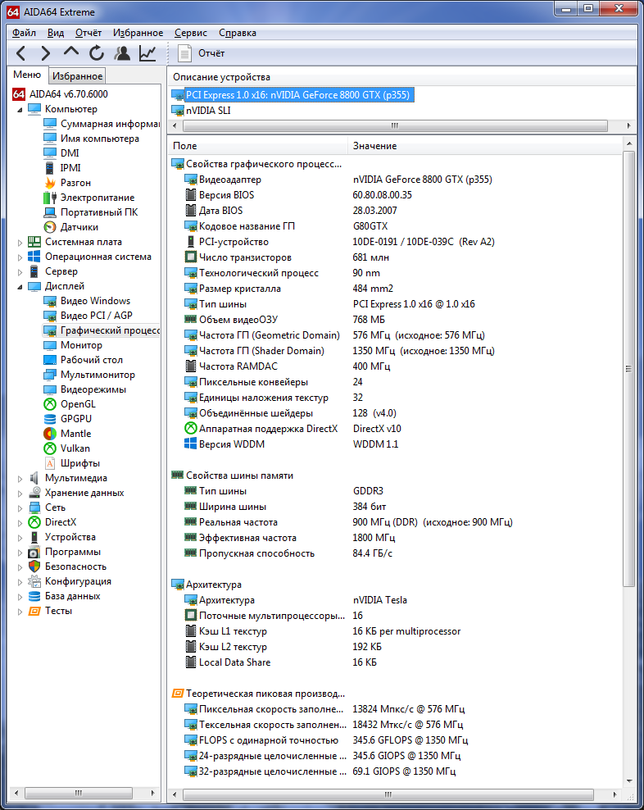Open the user profile toolbar icon
644x810 pixels.
pyautogui.click(x=122, y=53)
